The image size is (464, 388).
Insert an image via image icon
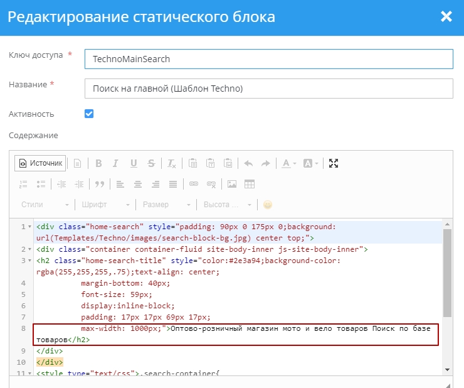(x=232, y=184)
